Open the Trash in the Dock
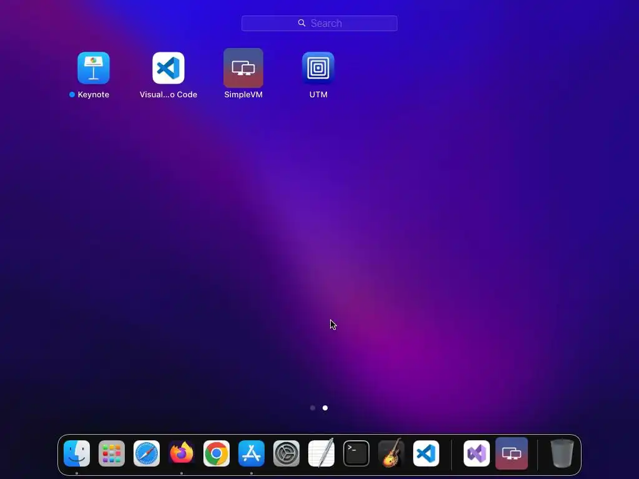The width and height of the screenshot is (639, 479). pyautogui.click(x=562, y=453)
